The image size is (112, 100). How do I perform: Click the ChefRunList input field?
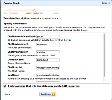coord(48,68)
